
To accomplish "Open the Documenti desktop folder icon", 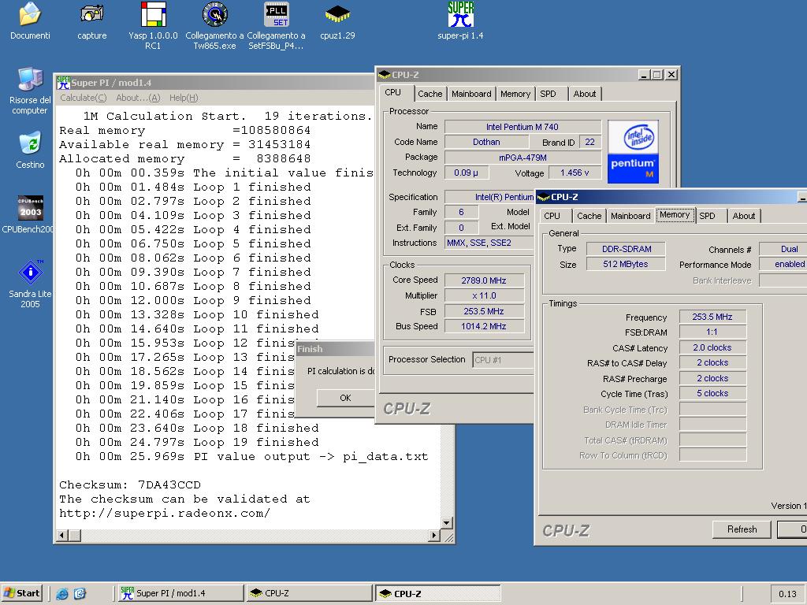I will 30,14.
